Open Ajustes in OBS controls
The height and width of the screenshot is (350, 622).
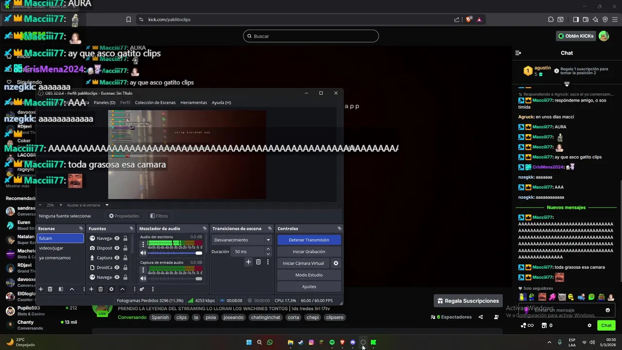[309, 286]
